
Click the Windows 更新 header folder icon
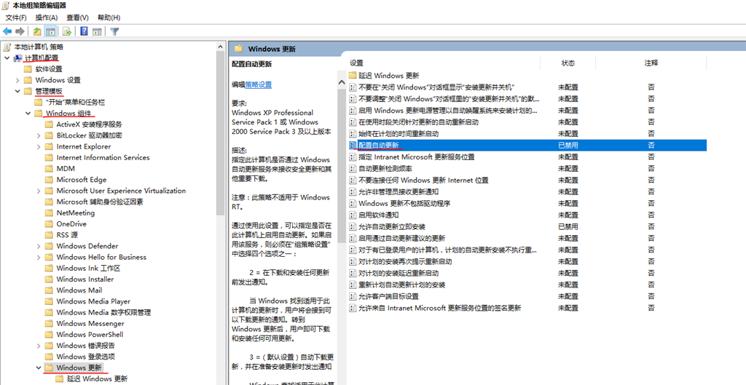[239, 49]
